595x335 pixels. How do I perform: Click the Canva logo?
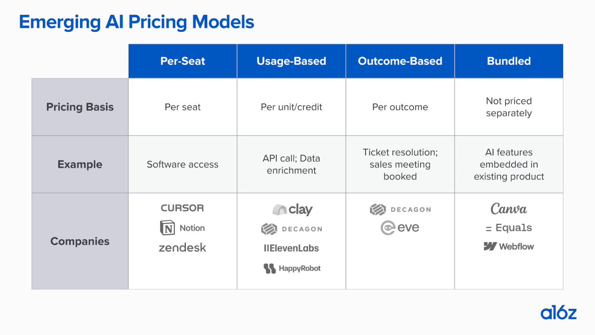coord(509,209)
